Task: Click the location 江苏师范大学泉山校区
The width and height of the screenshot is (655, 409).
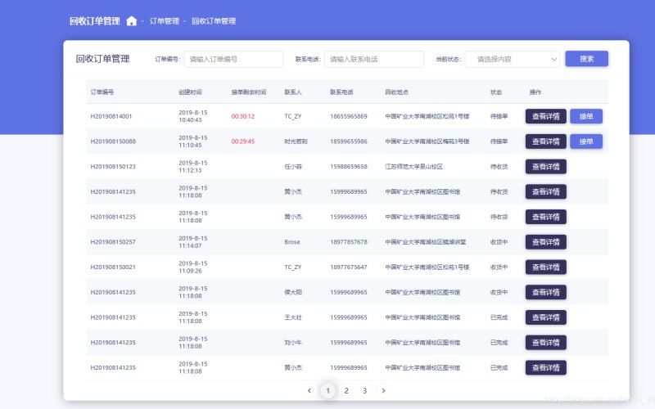Action: tap(413, 167)
